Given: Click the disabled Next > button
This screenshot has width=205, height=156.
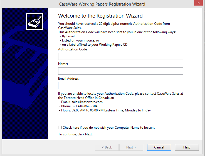Looking at the screenshot, I should click(131, 147).
